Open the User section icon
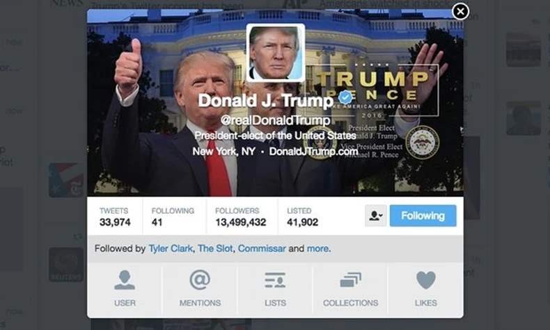Viewport: 550px width, 330px height. click(x=125, y=280)
